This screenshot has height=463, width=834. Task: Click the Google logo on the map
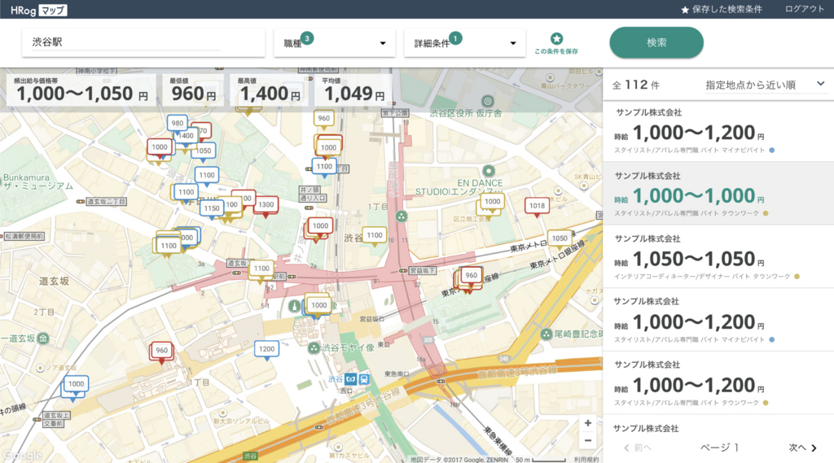22,456
